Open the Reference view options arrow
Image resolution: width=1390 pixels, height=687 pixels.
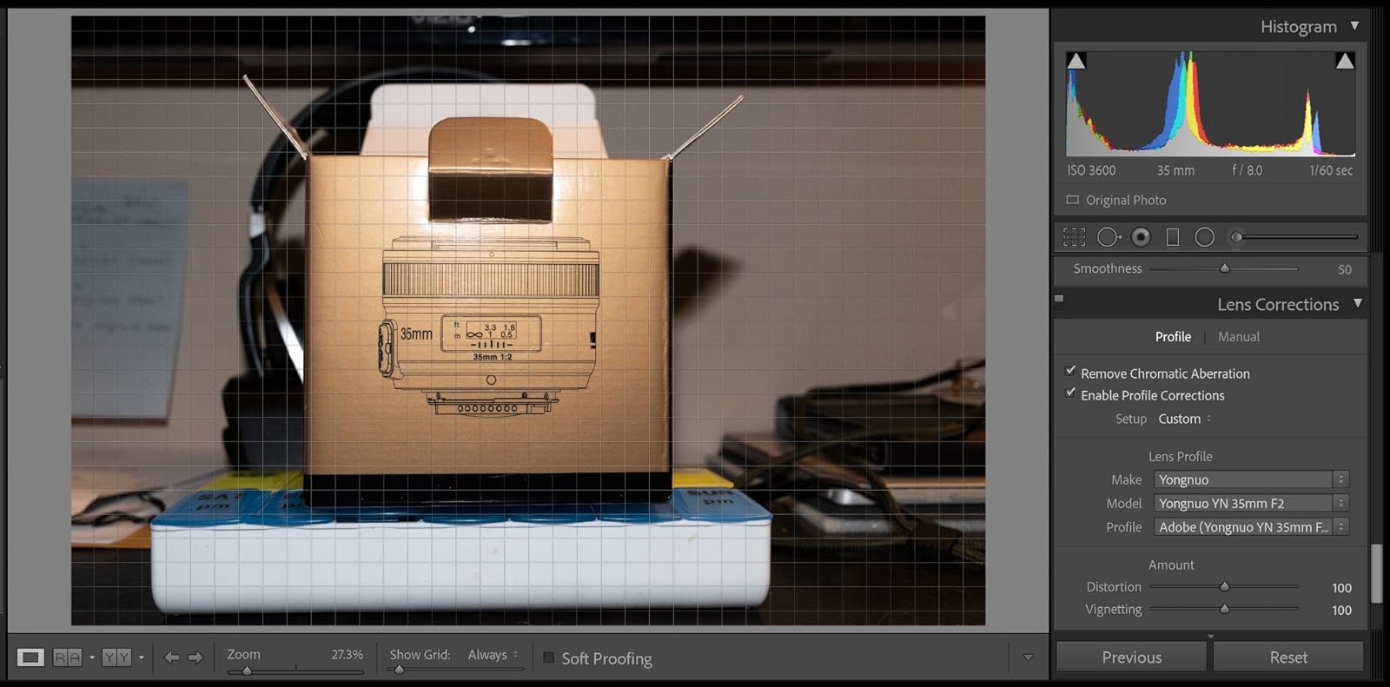click(91, 657)
